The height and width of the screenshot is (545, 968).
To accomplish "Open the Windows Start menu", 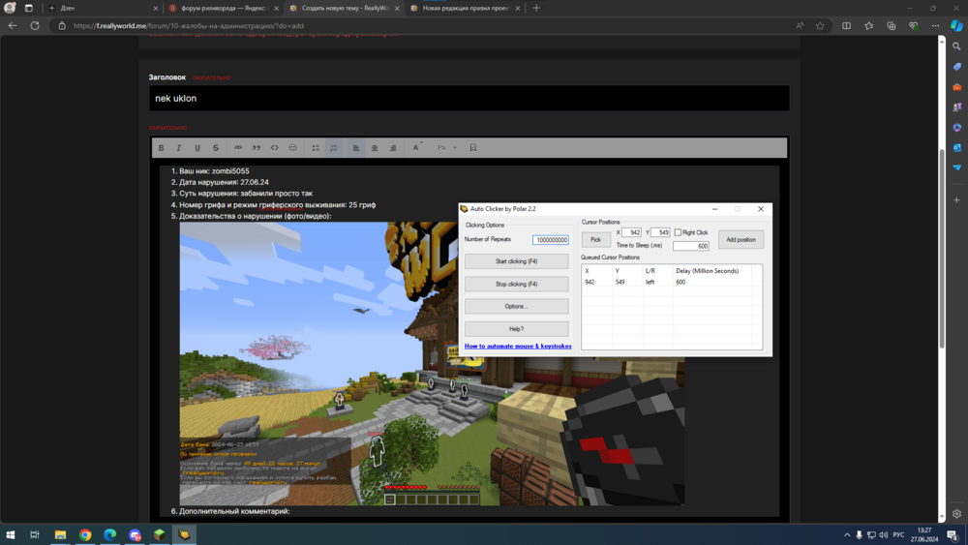I will pos(11,534).
